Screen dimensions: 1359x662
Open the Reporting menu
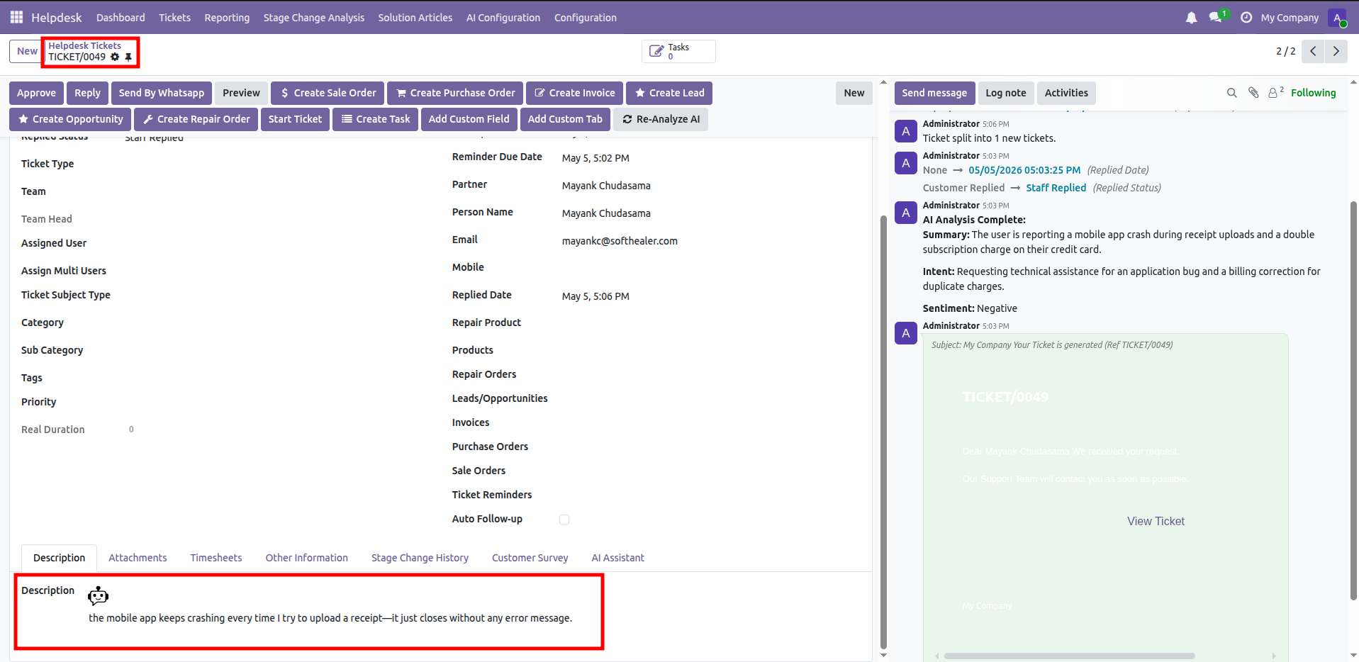(227, 18)
